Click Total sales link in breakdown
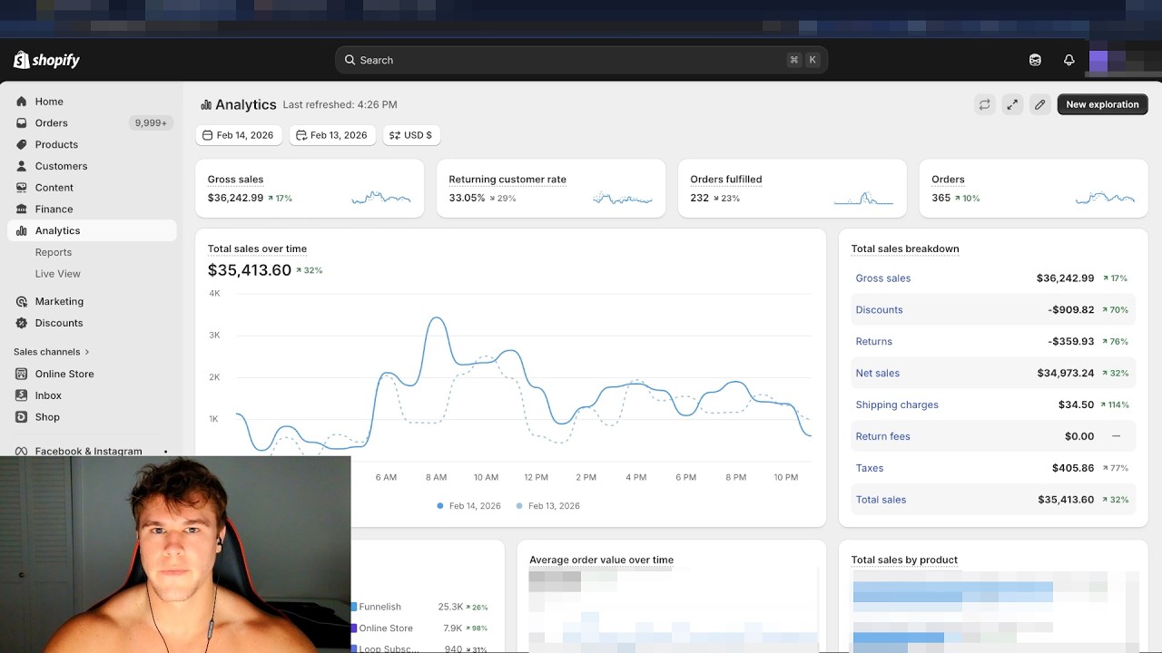Viewport: 1162px width, 653px height. pos(881,500)
